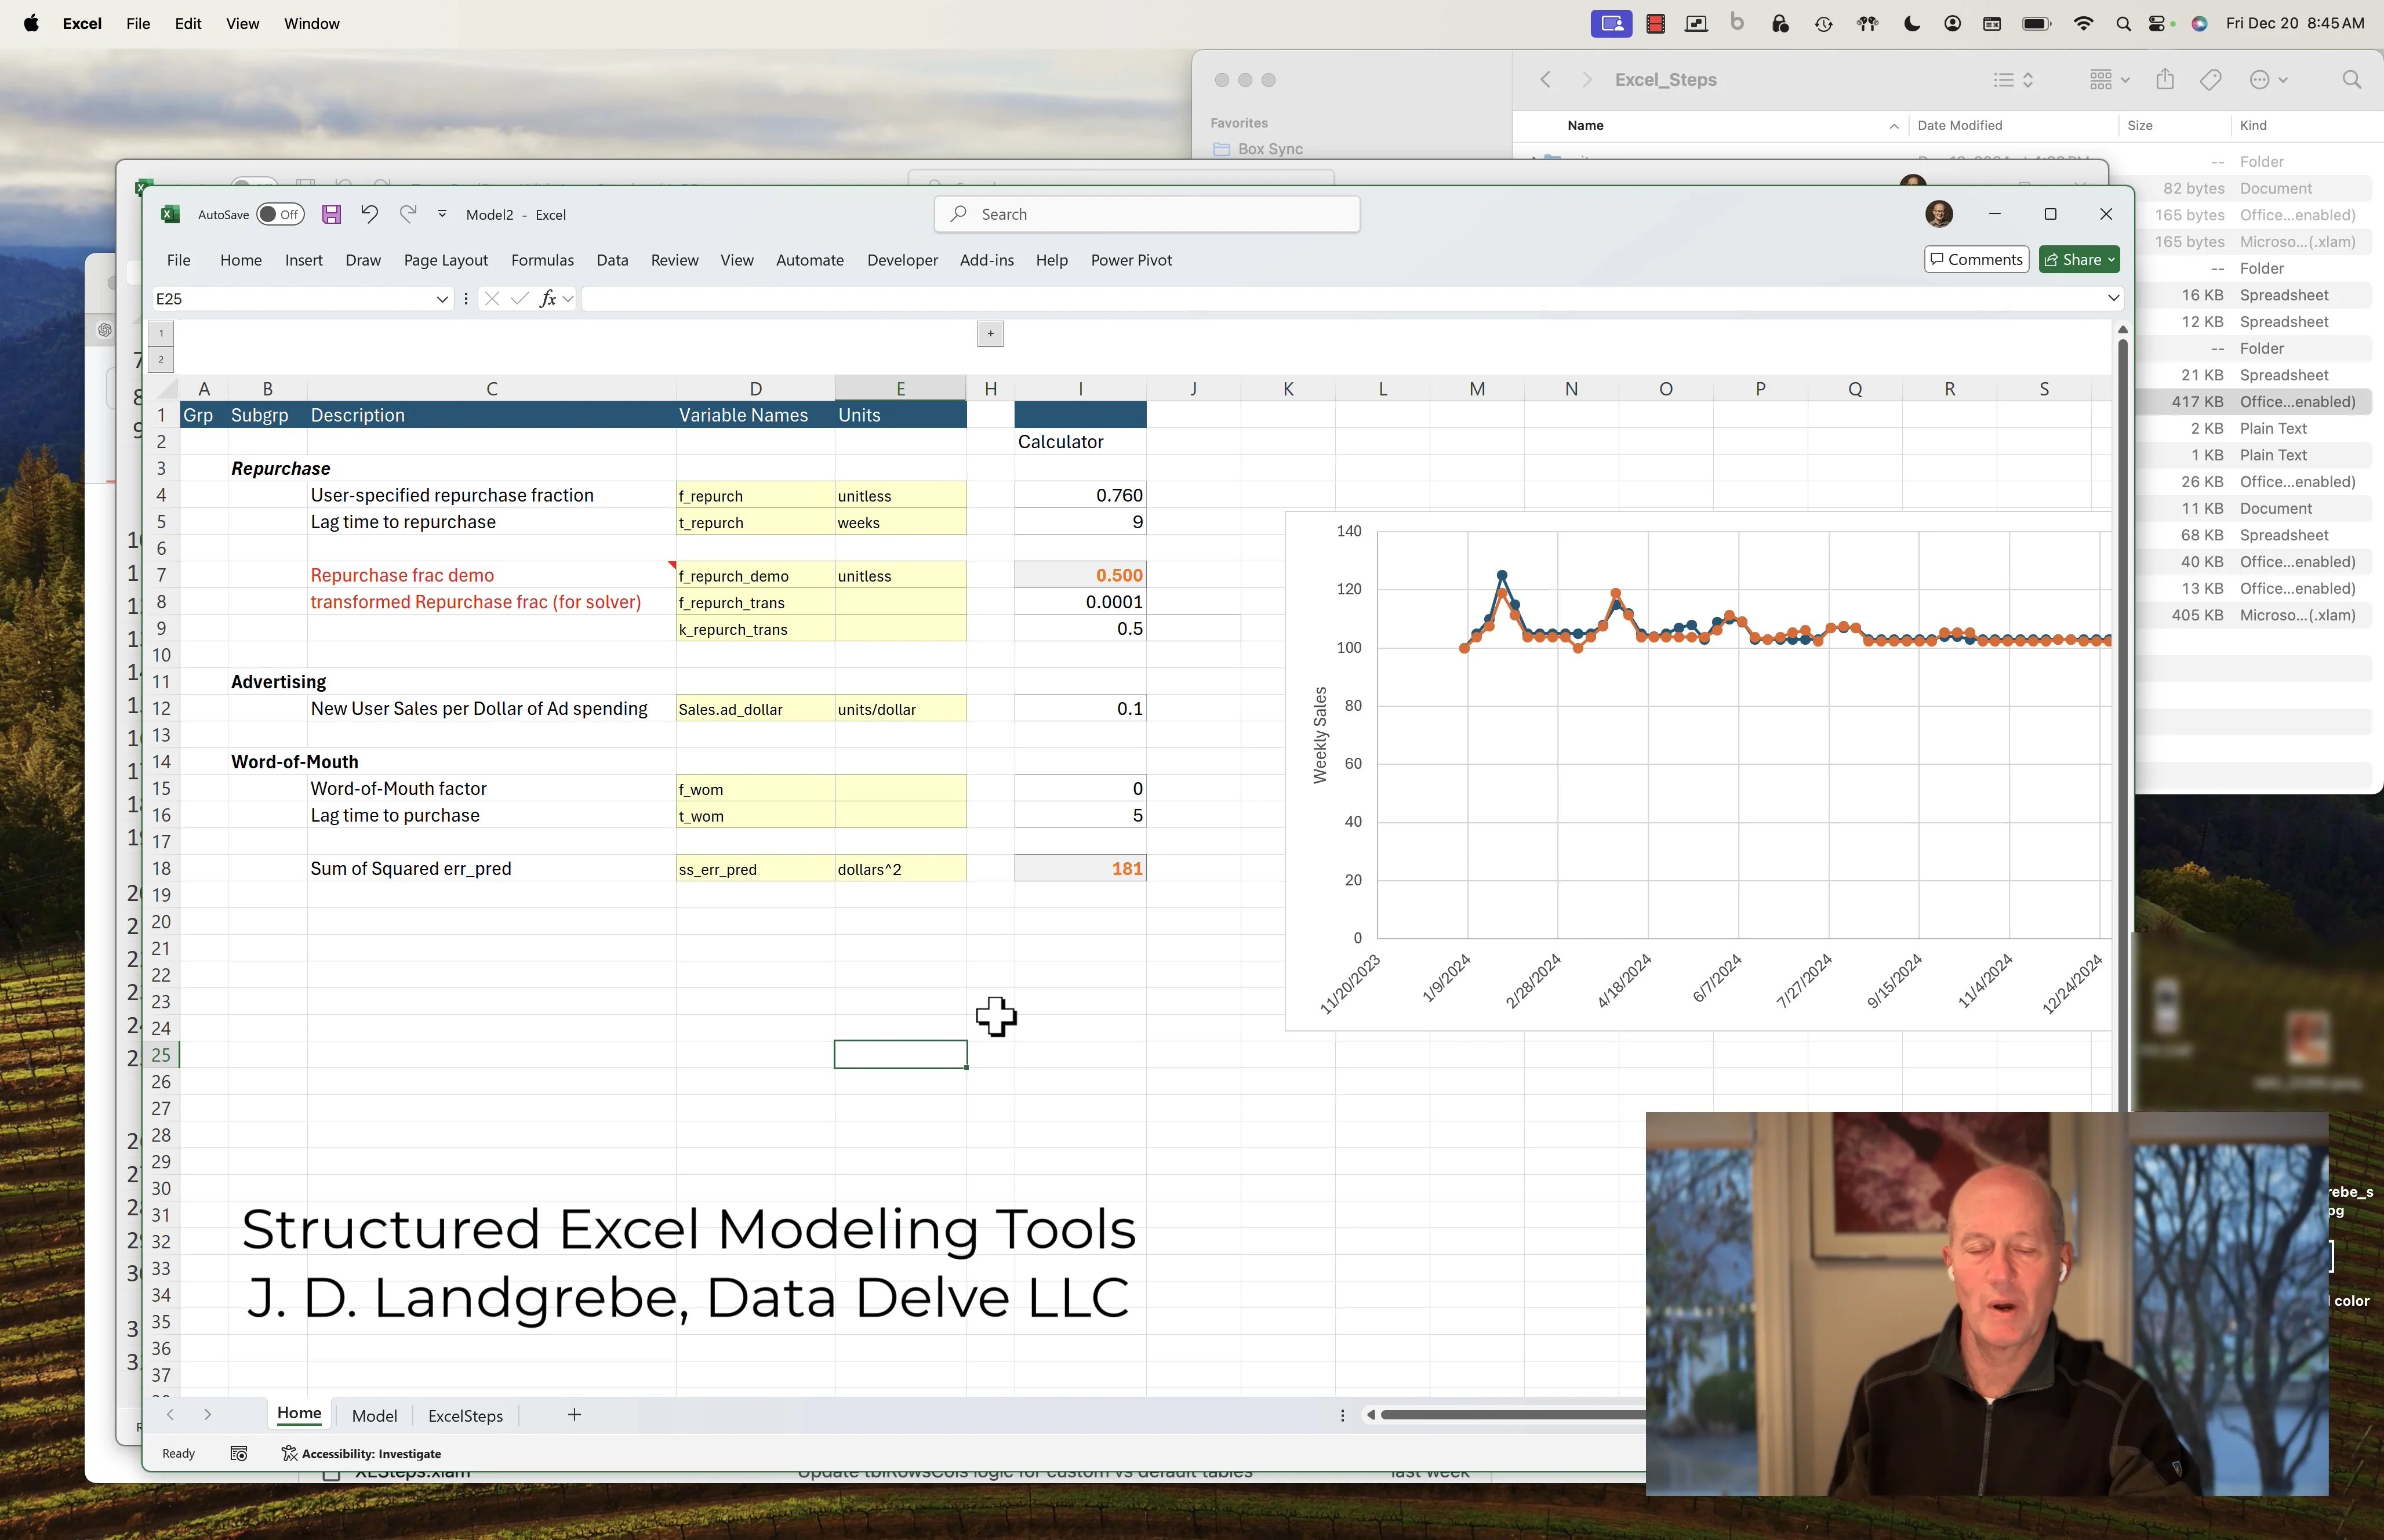
Task: Click the macro recording icon in the status bar
Action: [239, 1453]
